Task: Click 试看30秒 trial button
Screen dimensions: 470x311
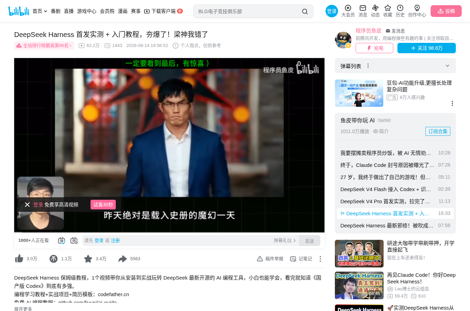Action: coord(103,205)
